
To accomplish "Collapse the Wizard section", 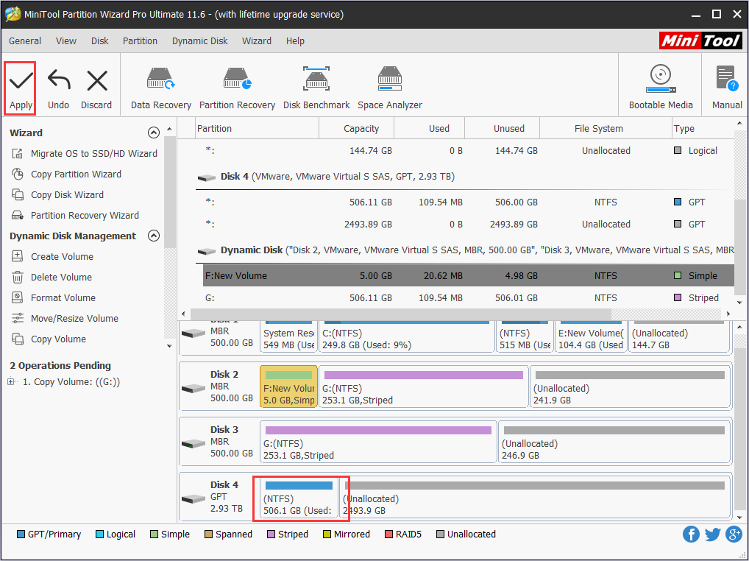I will click(x=153, y=133).
